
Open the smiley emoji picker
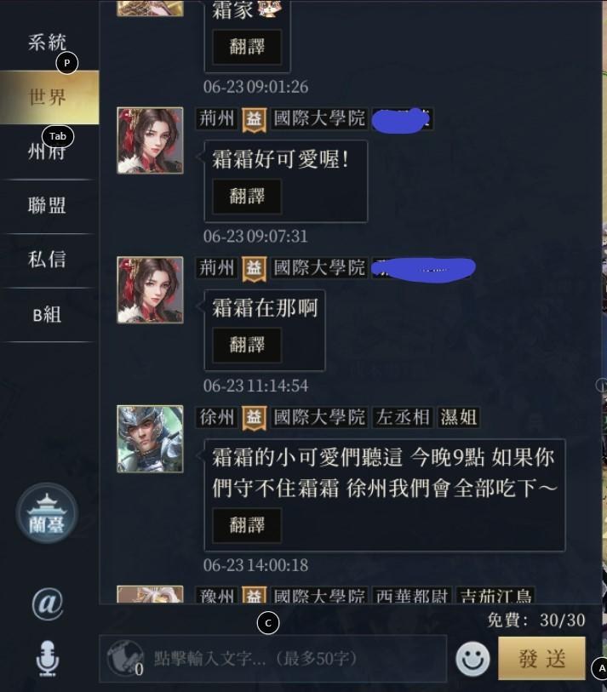pyautogui.click(x=472, y=660)
